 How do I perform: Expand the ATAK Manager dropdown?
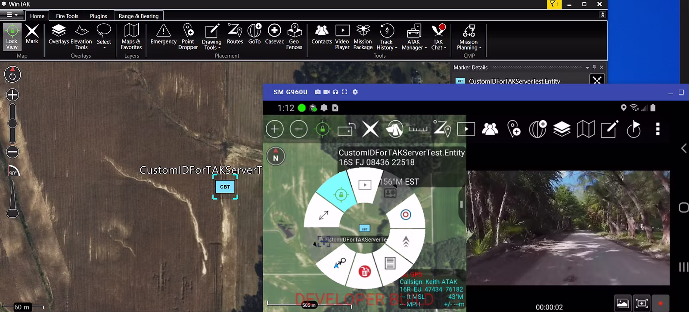click(x=414, y=37)
